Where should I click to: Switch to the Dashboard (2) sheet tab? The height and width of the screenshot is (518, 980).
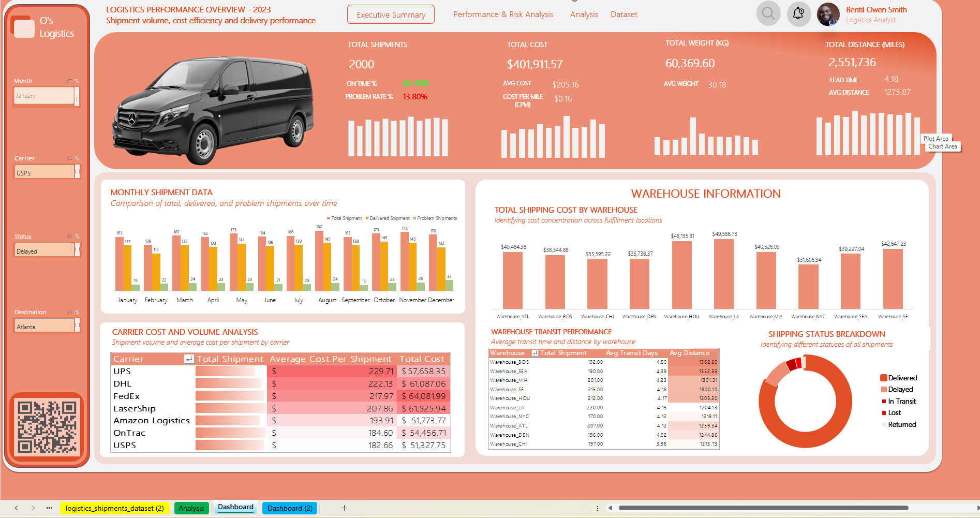(289, 508)
